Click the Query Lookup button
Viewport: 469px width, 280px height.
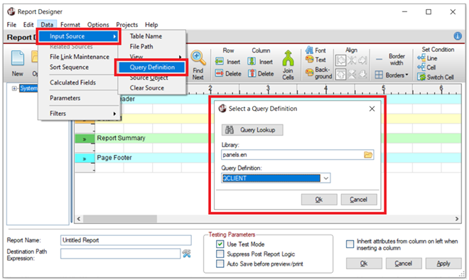pyautogui.click(x=252, y=130)
